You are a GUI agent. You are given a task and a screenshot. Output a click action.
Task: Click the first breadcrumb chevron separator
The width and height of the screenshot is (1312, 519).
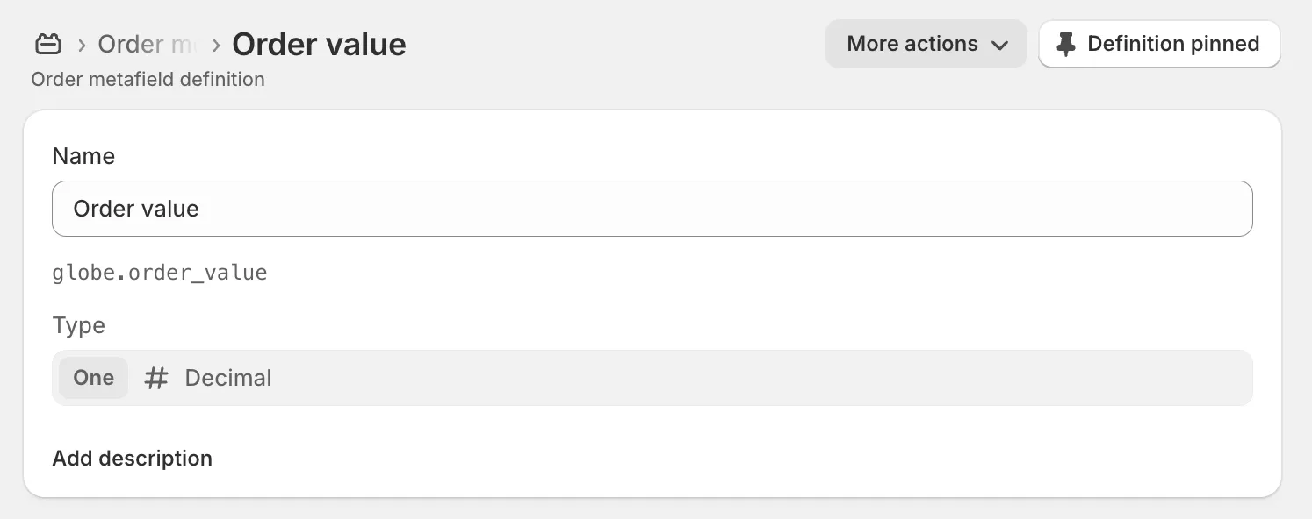tap(81, 45)
